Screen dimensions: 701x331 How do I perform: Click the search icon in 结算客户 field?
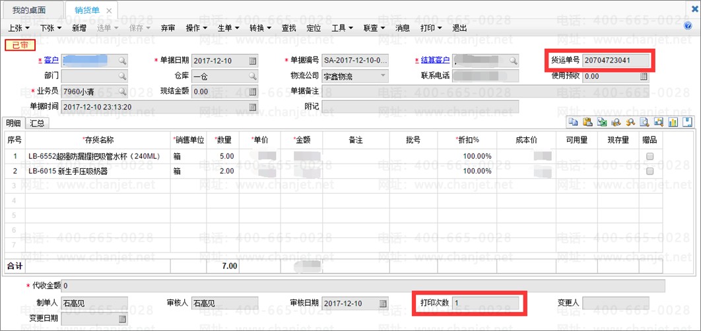pyautogui.click(x=514, y=60)
